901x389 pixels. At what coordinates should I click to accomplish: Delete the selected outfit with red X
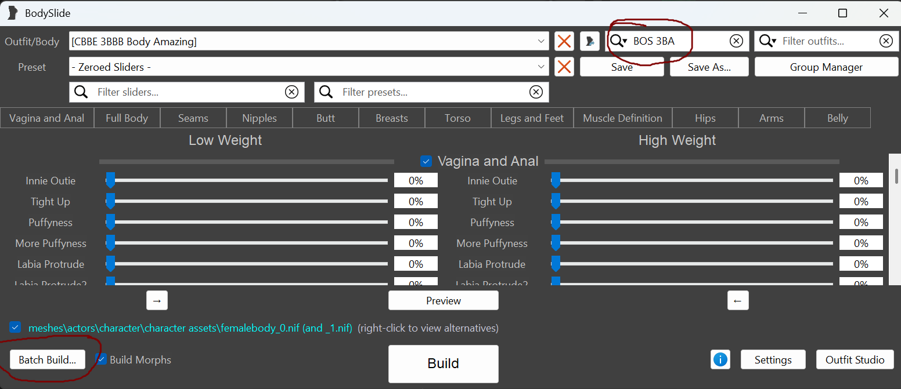564,41
